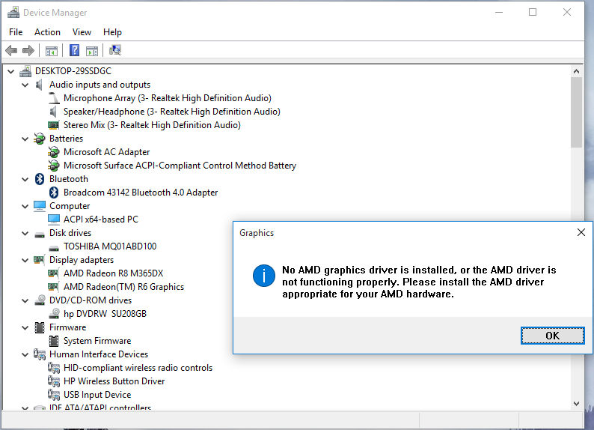Collapse the Batteries category
594x430 pixels.
25,139
